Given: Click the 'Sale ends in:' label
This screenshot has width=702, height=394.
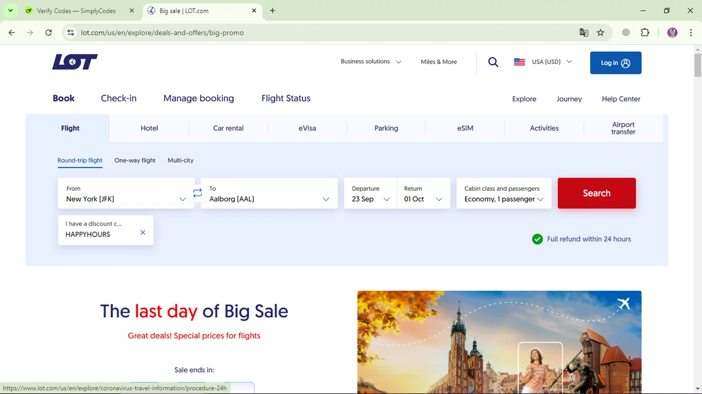Looking at the screenshot, I should tap(194, 370).
